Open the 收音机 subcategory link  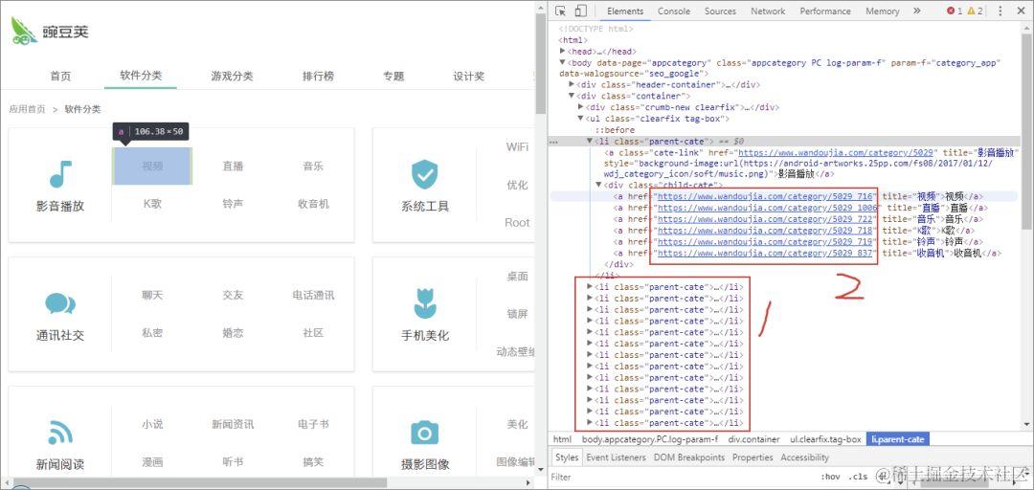point(313,204)
